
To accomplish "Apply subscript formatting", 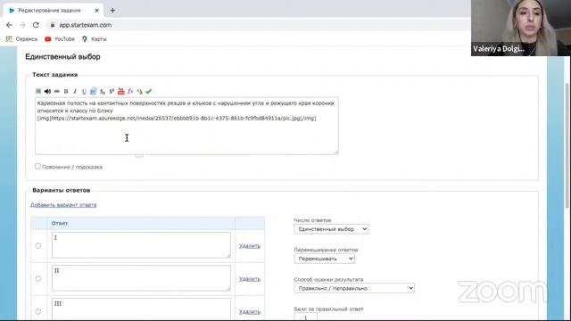I will click(x=103, y=91).
